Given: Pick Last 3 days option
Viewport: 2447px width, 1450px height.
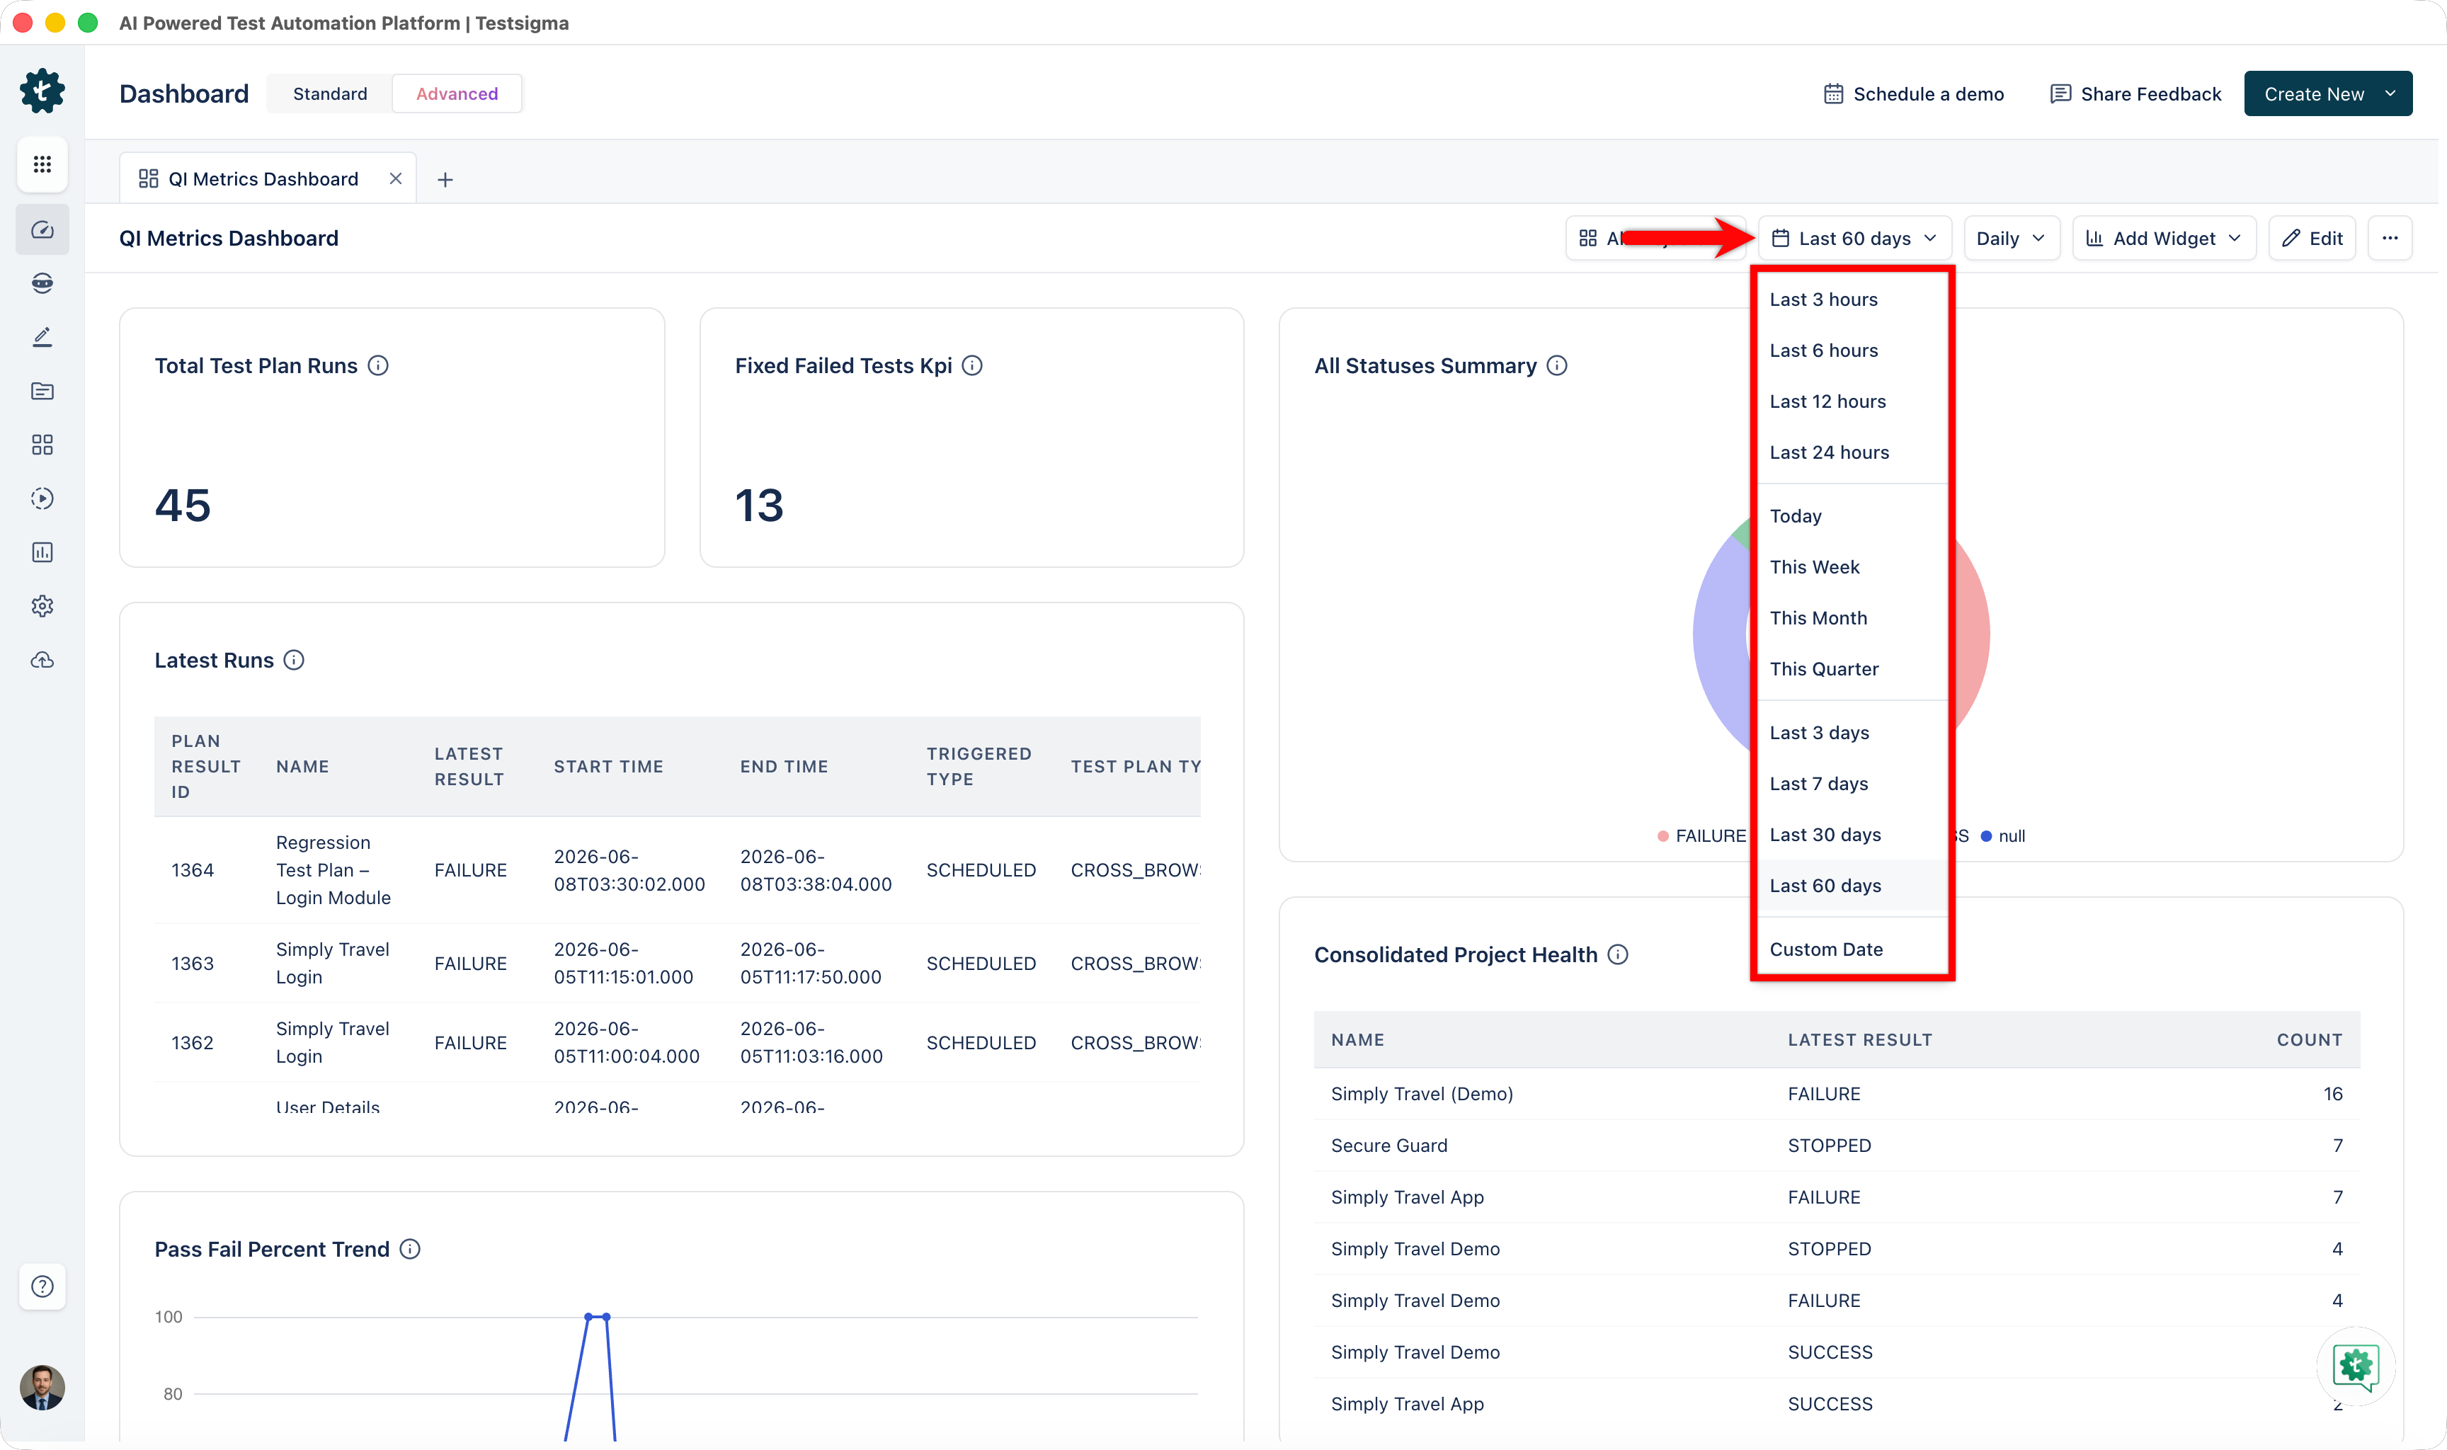Looking at the screenshot, I should tap(1852, 733).
